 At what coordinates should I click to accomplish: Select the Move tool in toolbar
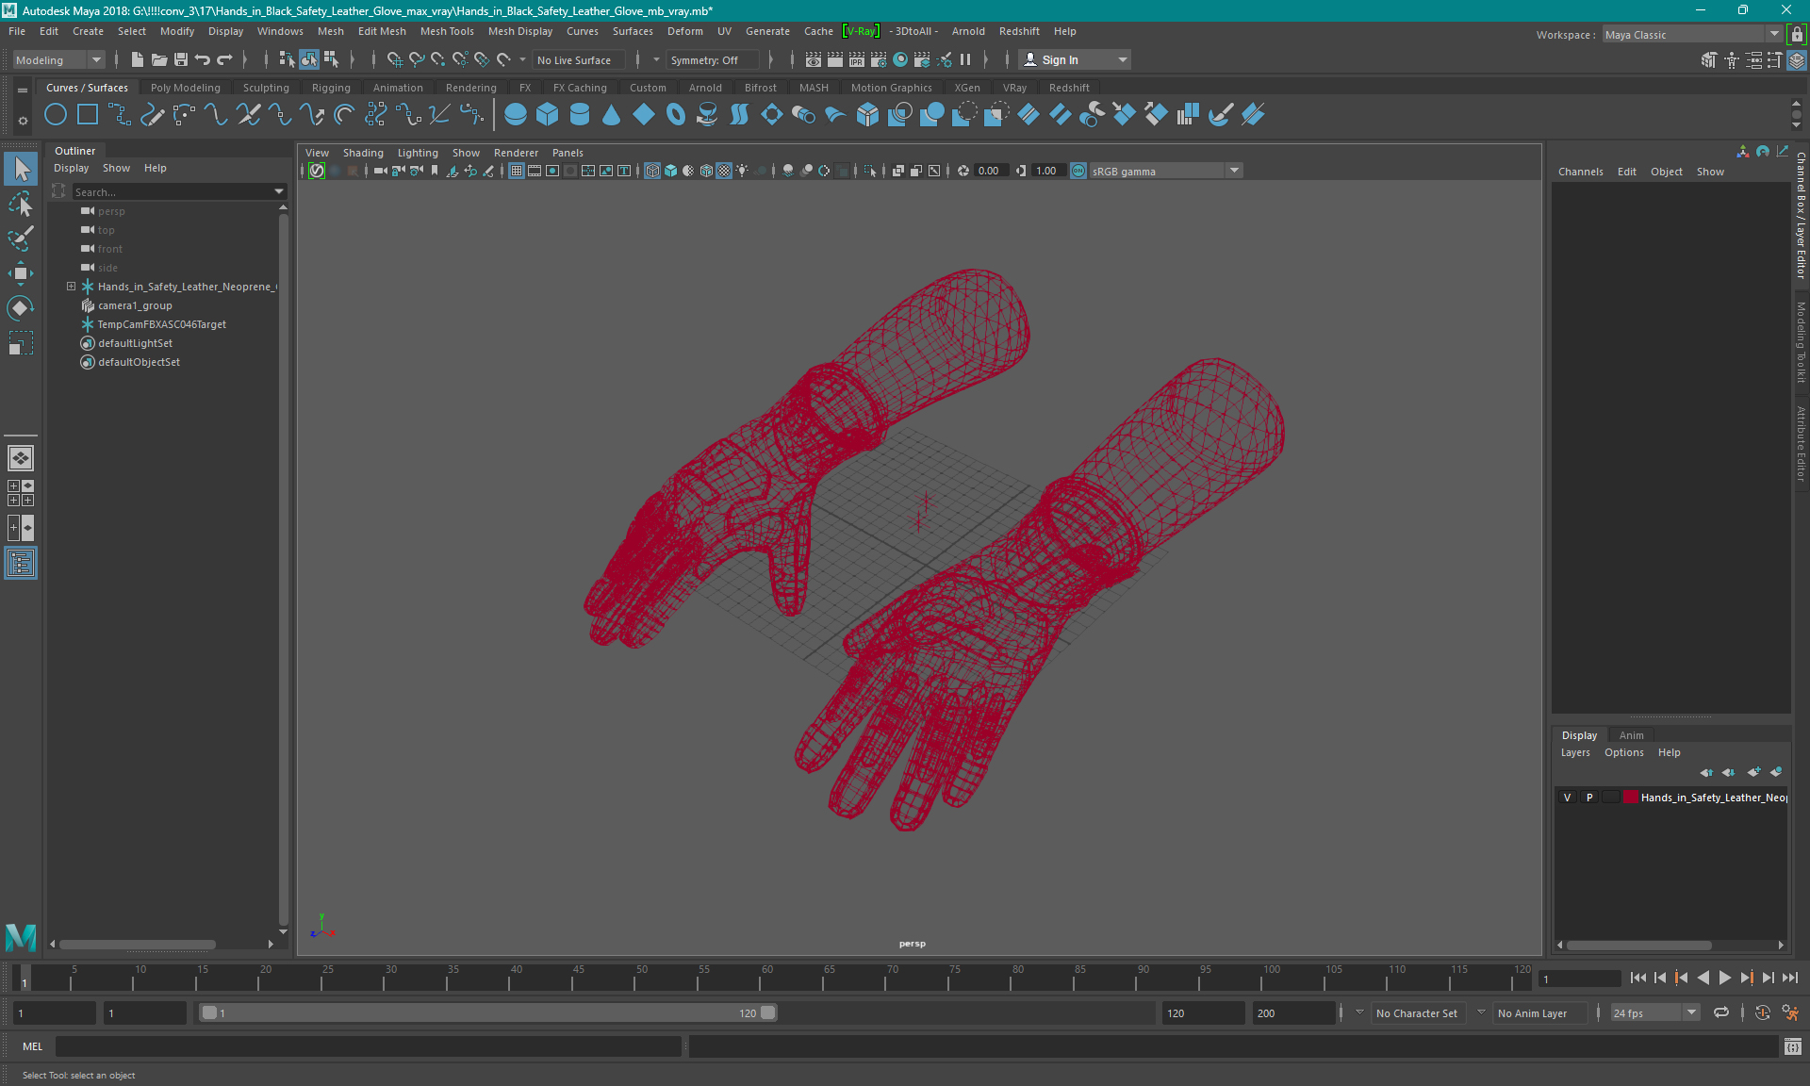(x=21, y=274)
